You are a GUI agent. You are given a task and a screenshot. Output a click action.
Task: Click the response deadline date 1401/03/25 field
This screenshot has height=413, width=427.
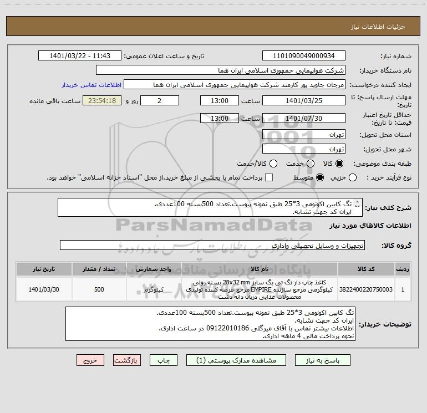[304, 100]
